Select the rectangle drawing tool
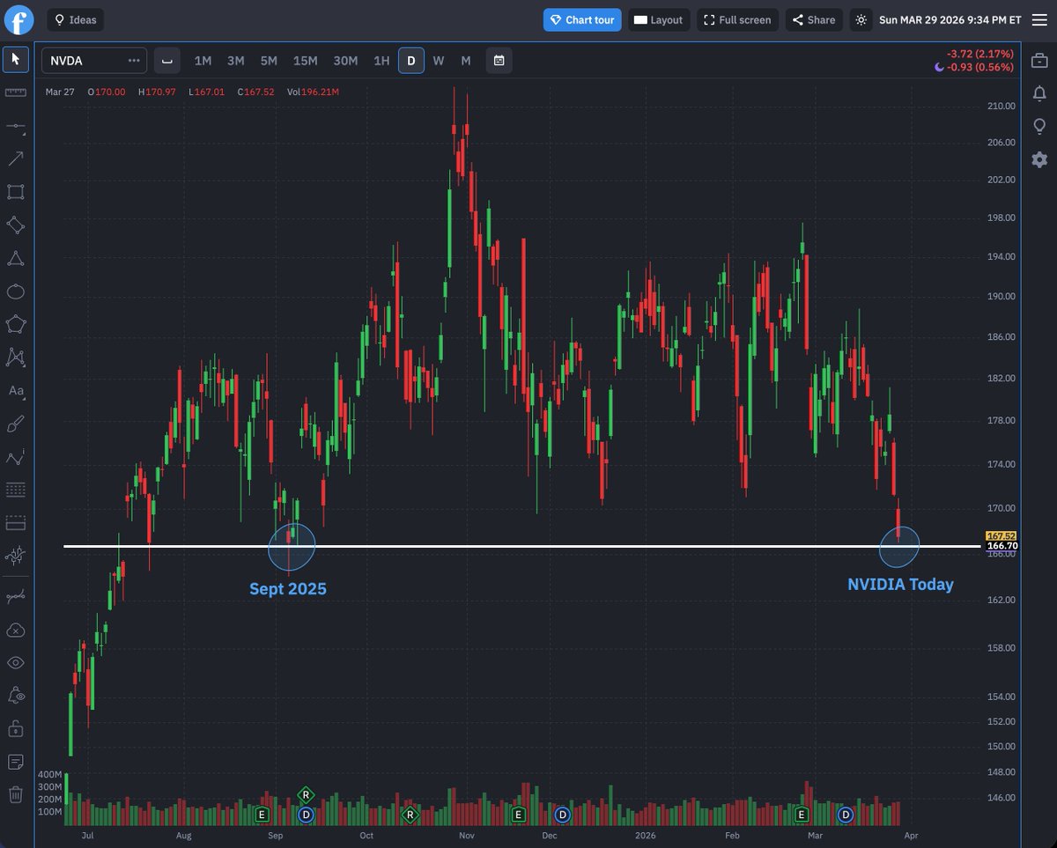 [15, 192]
